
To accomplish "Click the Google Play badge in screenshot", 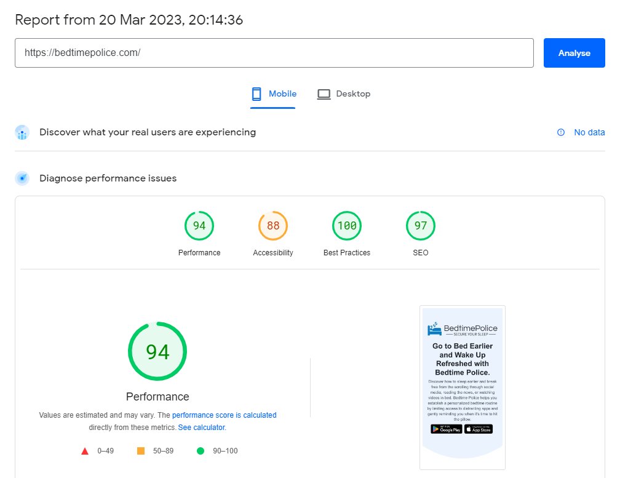I will 446,429.
